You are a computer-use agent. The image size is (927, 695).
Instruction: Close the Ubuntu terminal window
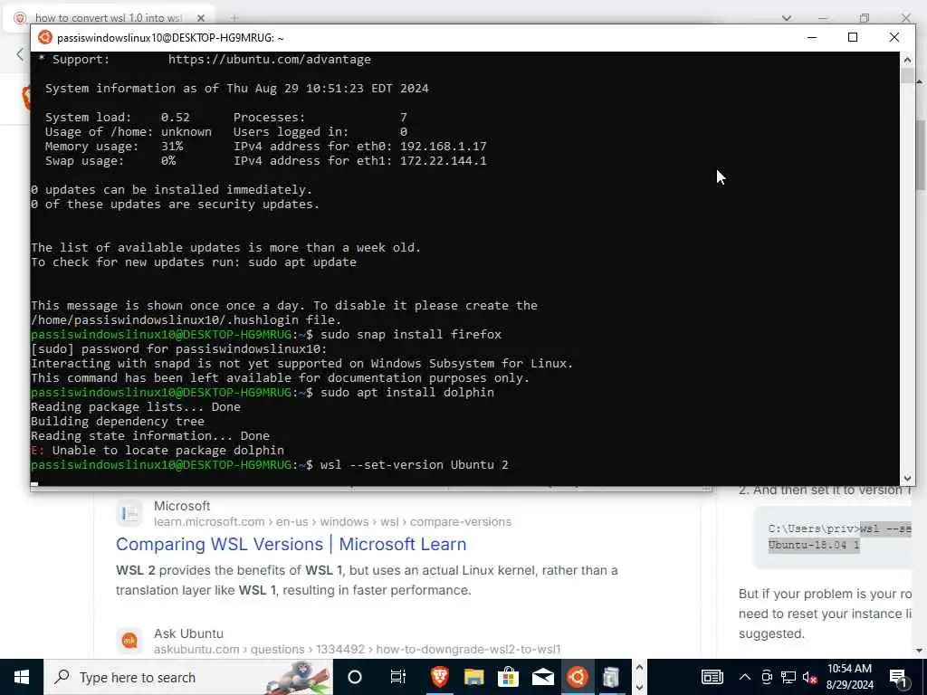pos(894,37)
